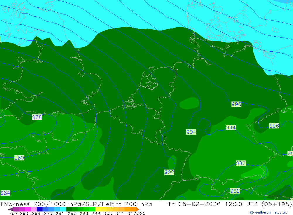Click the 984 isobar label

click(x=5, y=193)
